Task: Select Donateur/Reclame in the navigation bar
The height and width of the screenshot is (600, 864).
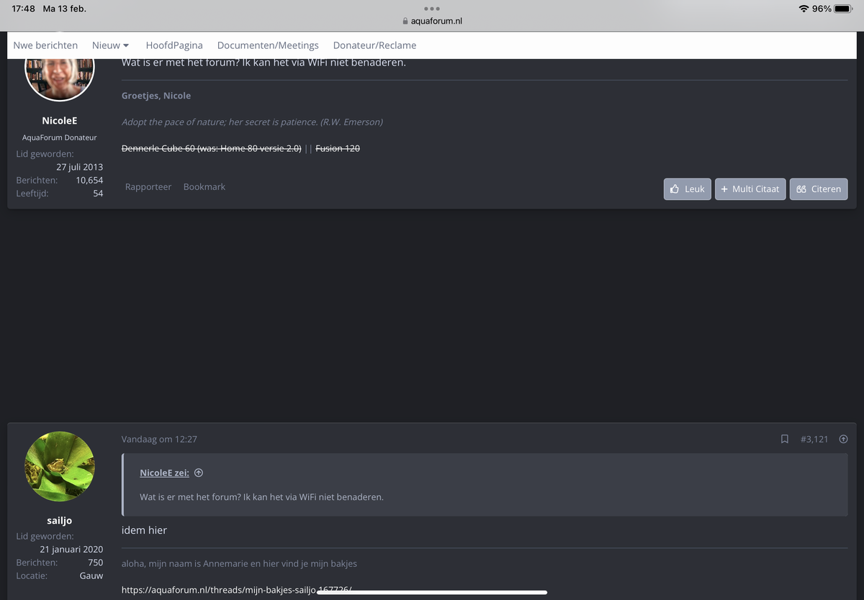Action: coord(374,45)
